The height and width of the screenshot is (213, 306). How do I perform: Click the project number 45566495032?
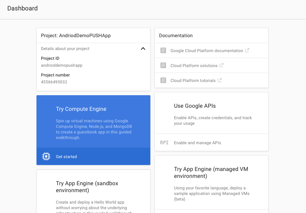coord(54,82)
